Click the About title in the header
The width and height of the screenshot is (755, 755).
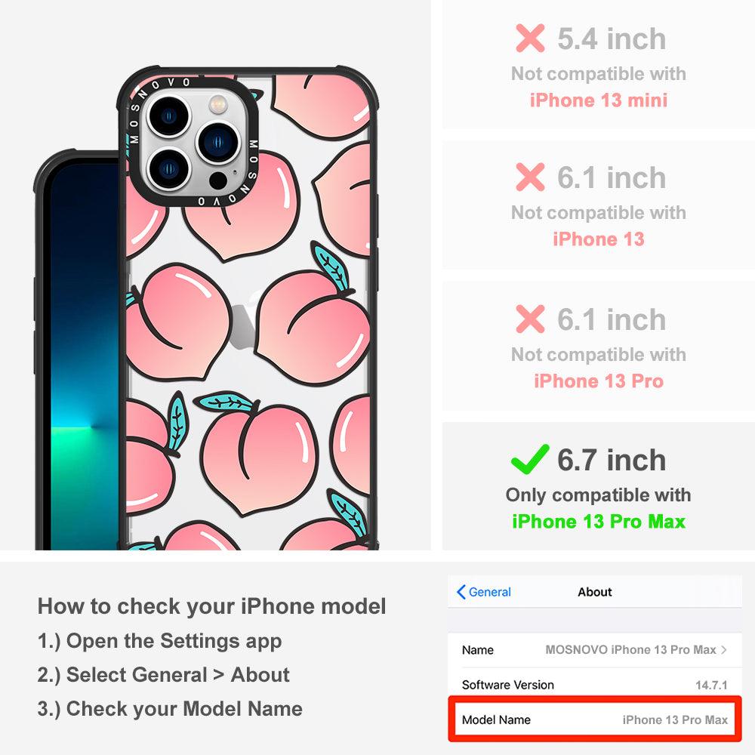[595, 592]
